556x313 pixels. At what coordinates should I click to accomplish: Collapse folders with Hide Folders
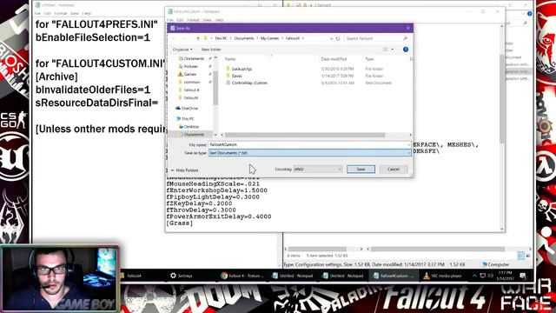tap(184, 170)
